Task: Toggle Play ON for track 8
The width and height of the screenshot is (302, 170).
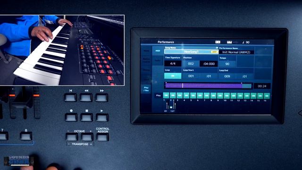Action: pos(213,95)
